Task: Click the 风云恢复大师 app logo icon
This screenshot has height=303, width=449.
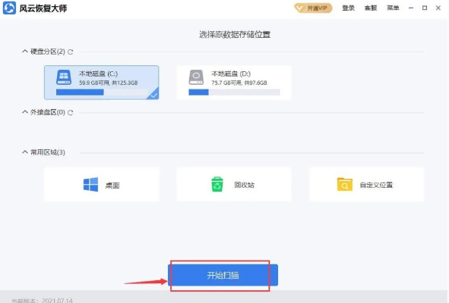Action: 9,8
